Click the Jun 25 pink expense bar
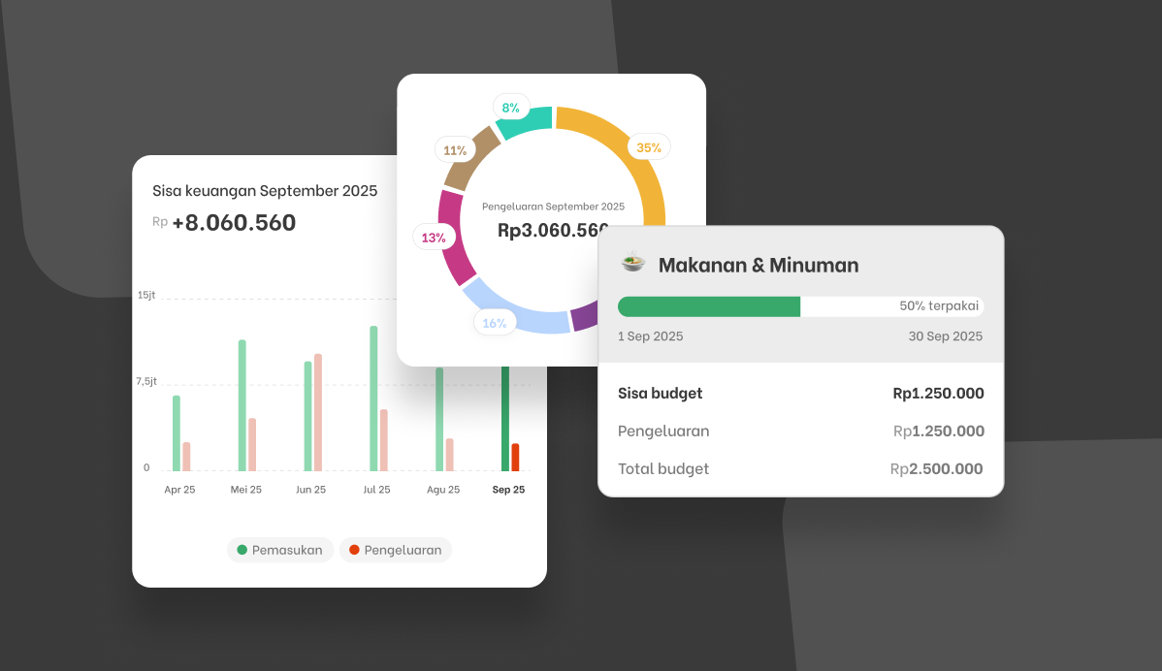The height and width of the screenshot is (671, 1162). click(318, 412)
